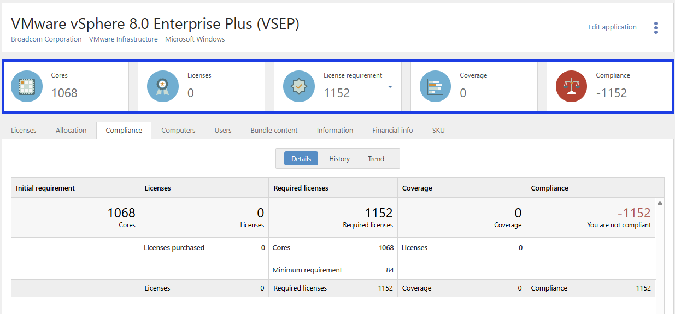
Task: Click the Compliance column header in table
Action: 591,188
